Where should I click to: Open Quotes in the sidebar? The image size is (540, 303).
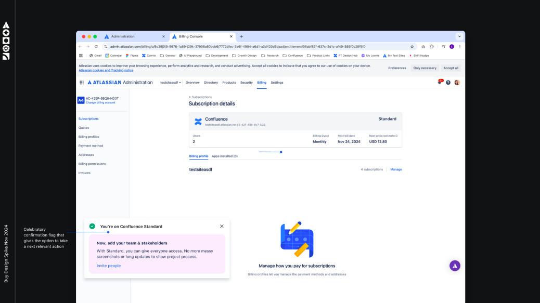pos(84,128)
